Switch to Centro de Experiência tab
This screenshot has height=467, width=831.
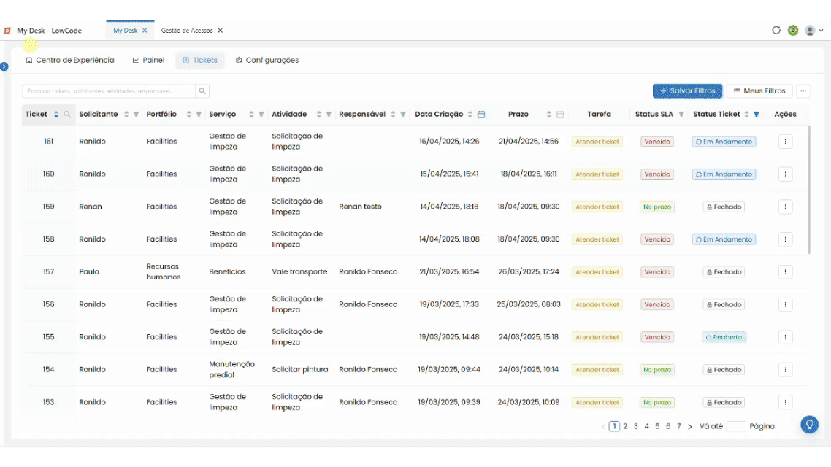(x=70, y=61)
